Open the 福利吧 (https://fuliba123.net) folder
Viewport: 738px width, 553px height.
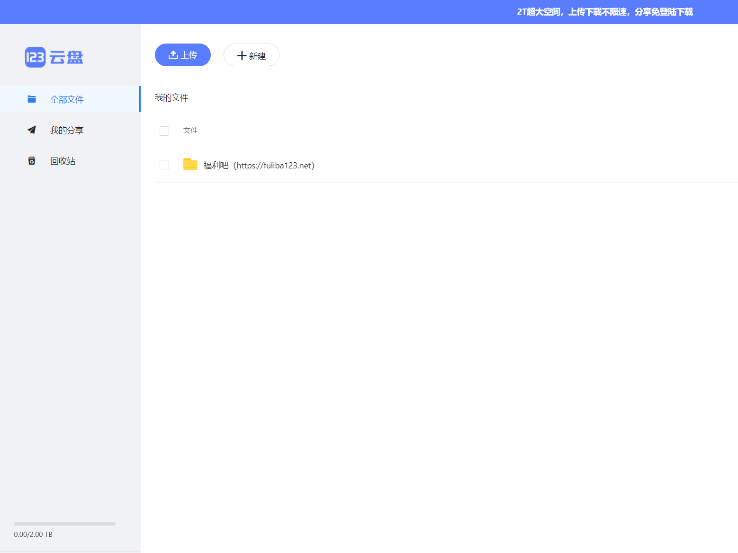tap(259, 165)
